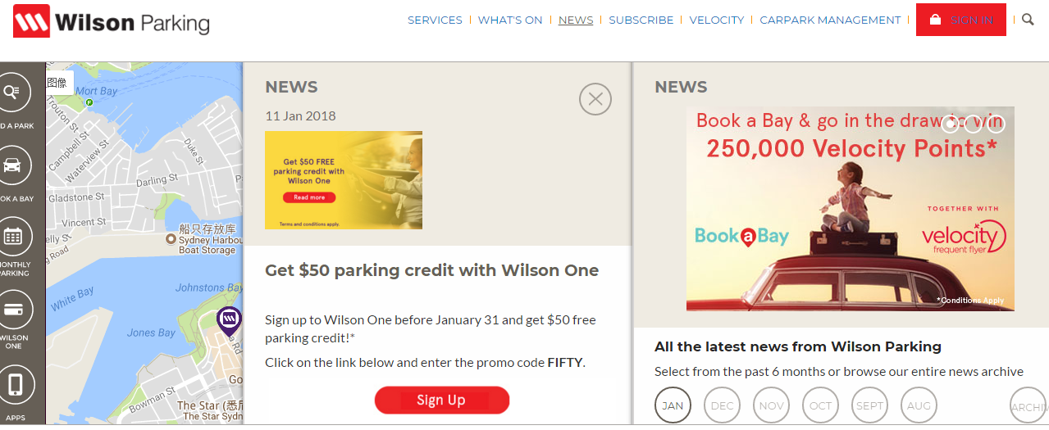Image resolution: width=1049 pixels, height=430 pixels.
Task: Select the third carousel slide dot
Action: point(996,124)
